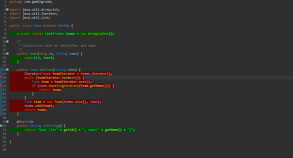Click the fold icon at the @Override annotation
Screen dimensions: 293x158
(x=7, y=121)
